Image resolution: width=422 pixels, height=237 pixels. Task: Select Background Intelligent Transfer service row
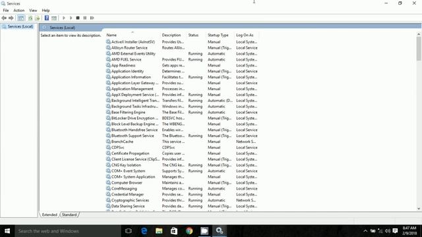[x=182, y=101]
